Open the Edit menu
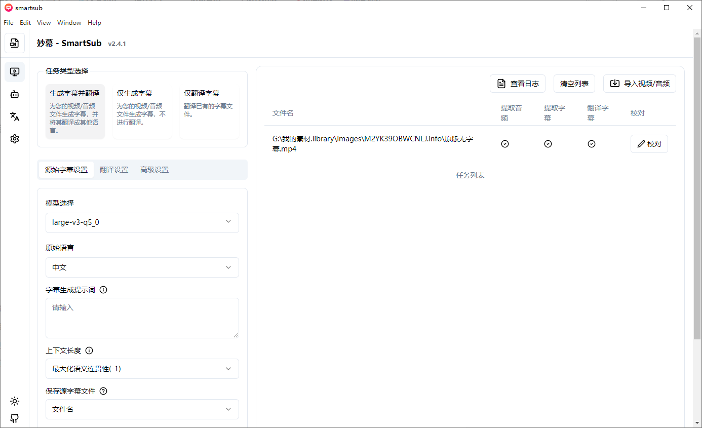 (25, 22)
